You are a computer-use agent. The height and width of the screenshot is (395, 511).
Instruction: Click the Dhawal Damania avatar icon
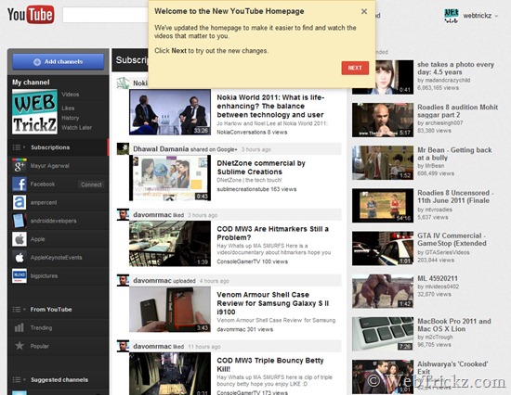point(123,149)
